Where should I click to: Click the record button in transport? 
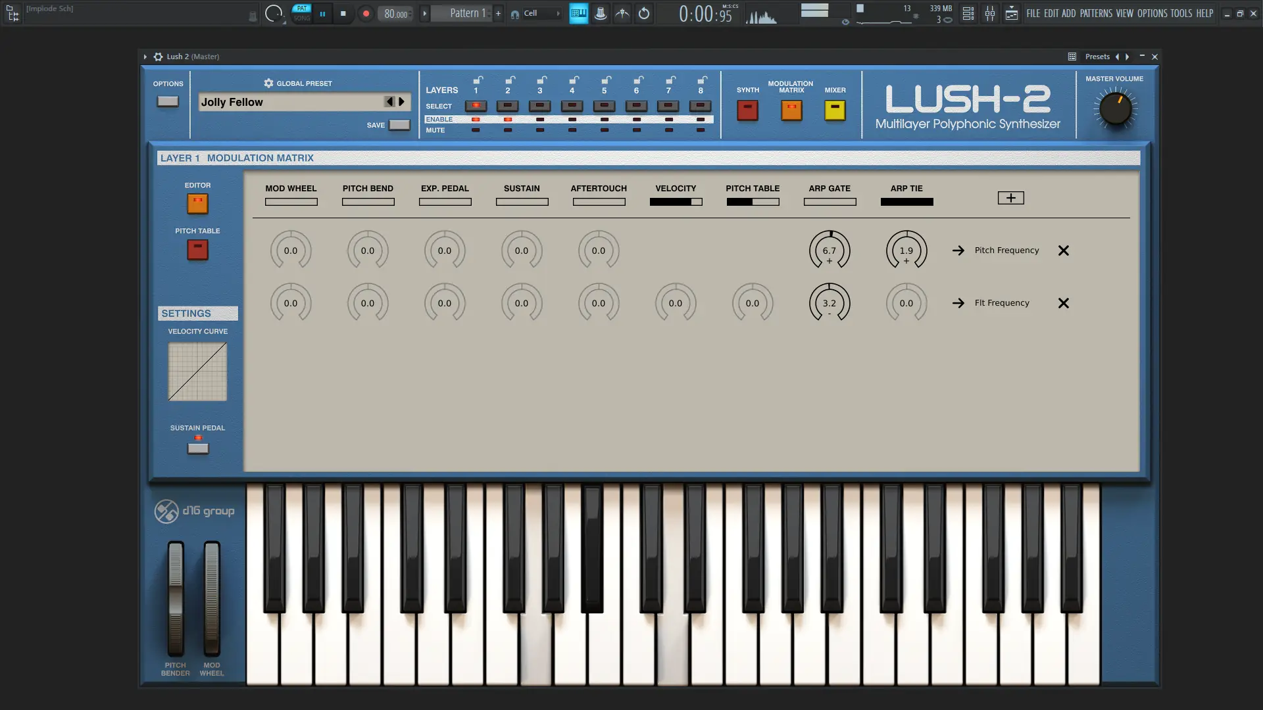click(x=366, y=13)
